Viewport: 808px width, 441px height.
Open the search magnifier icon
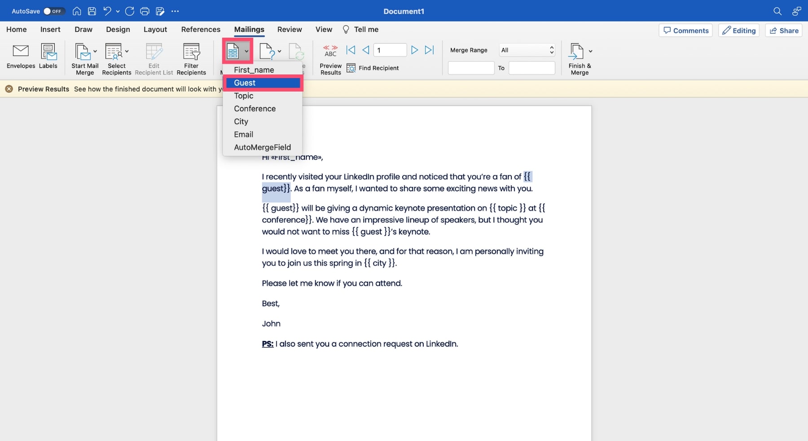coord(777,11)
